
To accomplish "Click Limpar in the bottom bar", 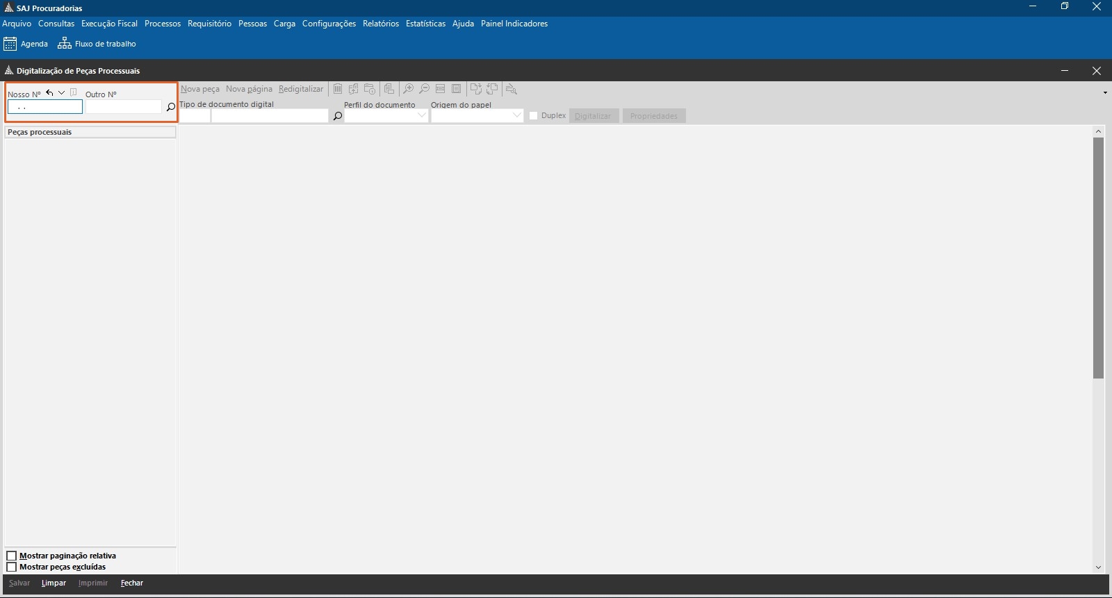I will click(x=54, y=583).
